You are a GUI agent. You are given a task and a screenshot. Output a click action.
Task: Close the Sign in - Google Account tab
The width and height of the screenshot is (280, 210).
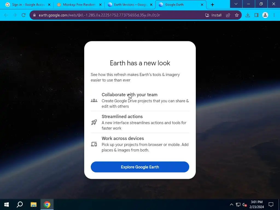(49, 5)
